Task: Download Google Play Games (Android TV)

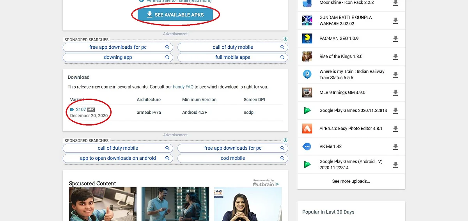Action: (395, 165)
